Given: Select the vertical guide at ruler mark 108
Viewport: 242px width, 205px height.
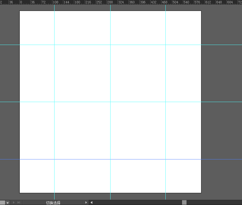Looking at the screenshot, I should [54, 102].
